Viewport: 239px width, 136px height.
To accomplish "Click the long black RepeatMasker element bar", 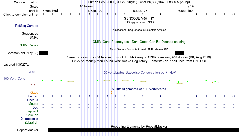I will click(x=143, y=130).
